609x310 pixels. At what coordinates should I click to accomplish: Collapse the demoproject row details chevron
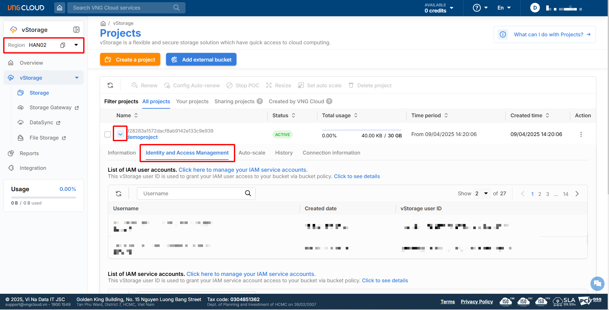coord(120,134)
